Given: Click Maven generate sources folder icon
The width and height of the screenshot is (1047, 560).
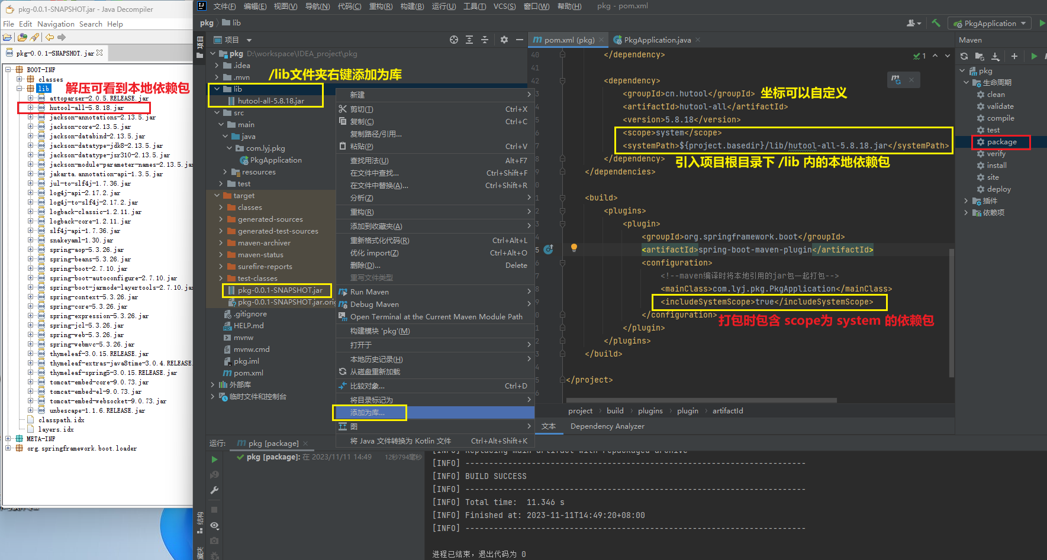Looking at the screenshot, I should 980,56.
